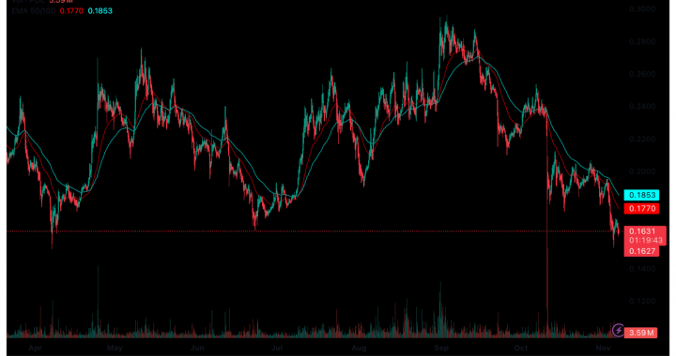Click the 0.1400 price axis label
The height and width of the screenshot is (356, 676).
pyautogui.click(x=642, y=269)
